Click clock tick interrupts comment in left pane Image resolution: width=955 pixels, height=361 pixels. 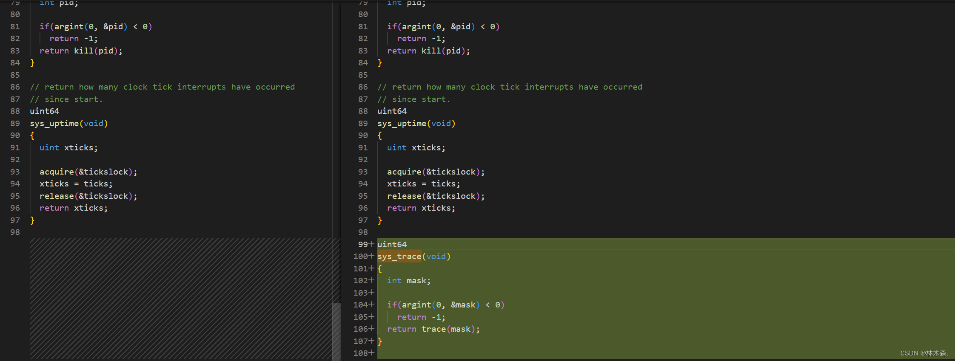point(162,87)
